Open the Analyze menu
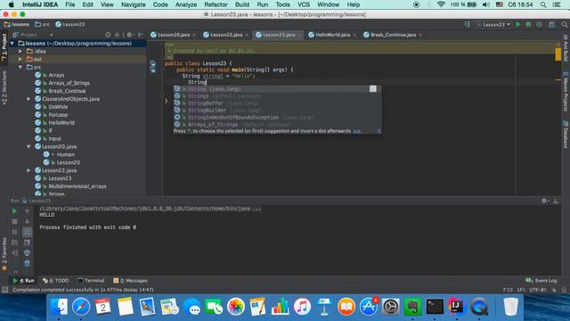The height and width of the screenshot is (321, 570). (x=186, y=4)
